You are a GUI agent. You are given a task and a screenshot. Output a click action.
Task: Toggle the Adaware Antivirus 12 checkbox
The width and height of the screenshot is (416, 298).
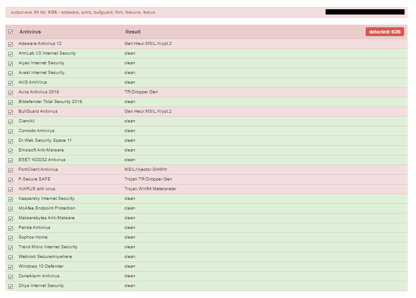[x=11, y=44]
